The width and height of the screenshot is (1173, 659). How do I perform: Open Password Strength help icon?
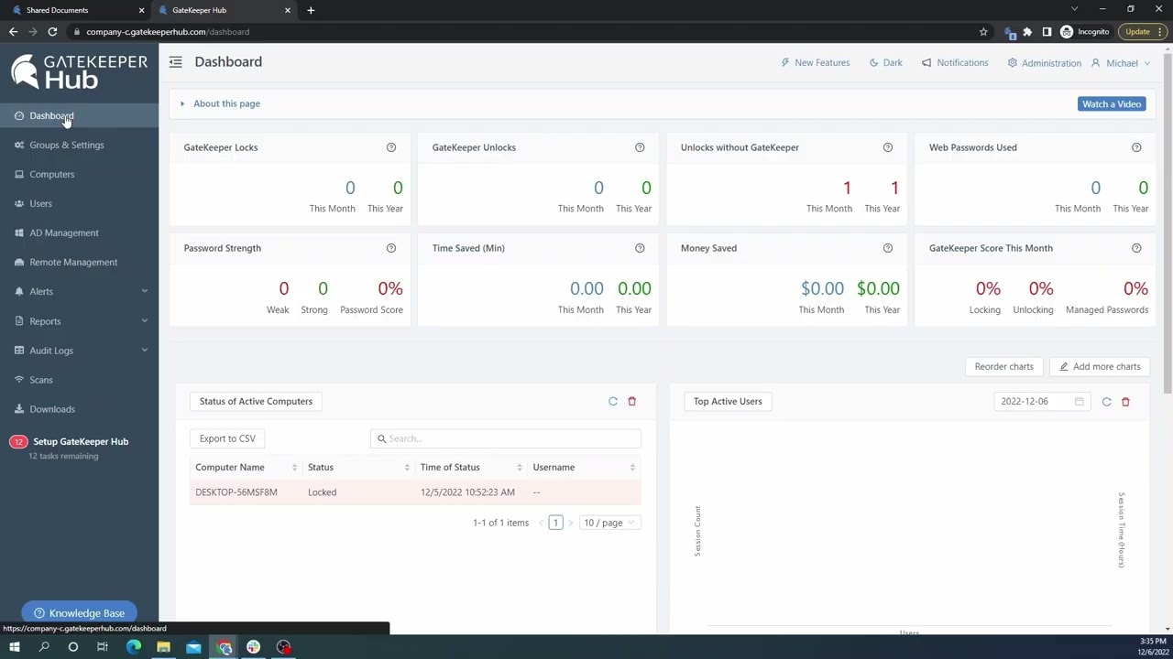pos(391,248)
